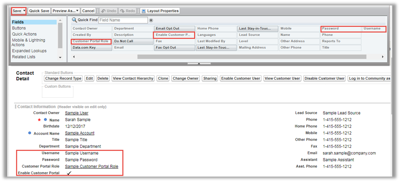Clear the Quick Find search with X icon
This screenshot has height=182, width=400.
click(x=151, y=20)
